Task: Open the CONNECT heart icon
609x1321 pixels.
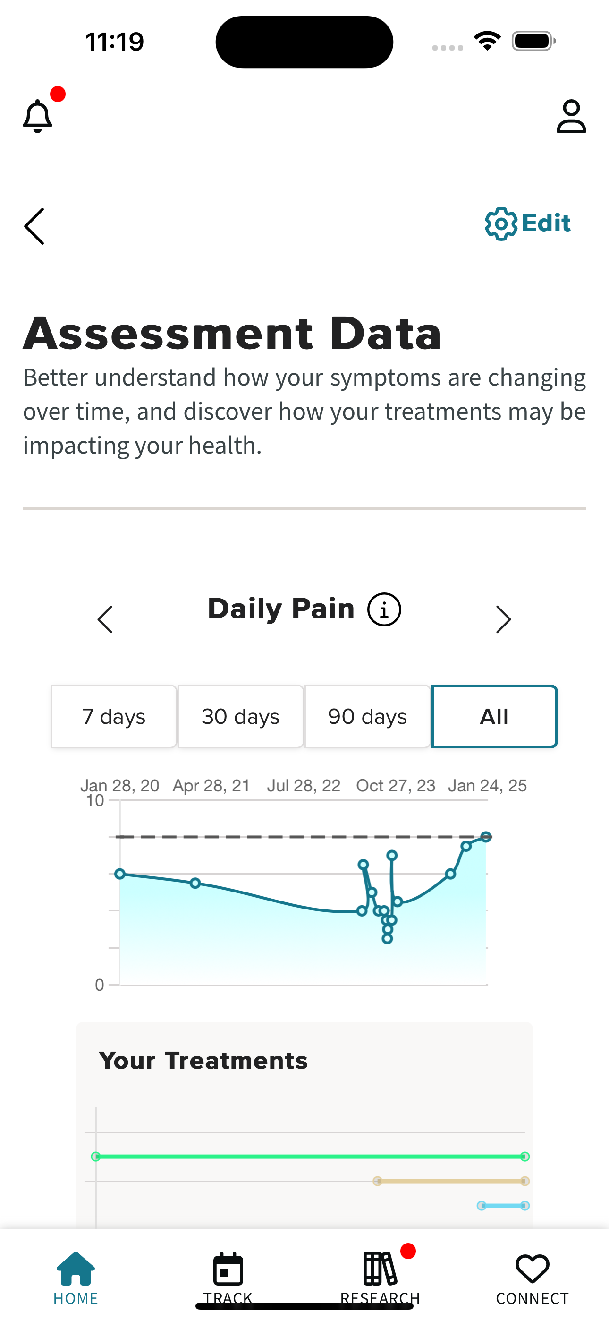Action: point(532,1269)
